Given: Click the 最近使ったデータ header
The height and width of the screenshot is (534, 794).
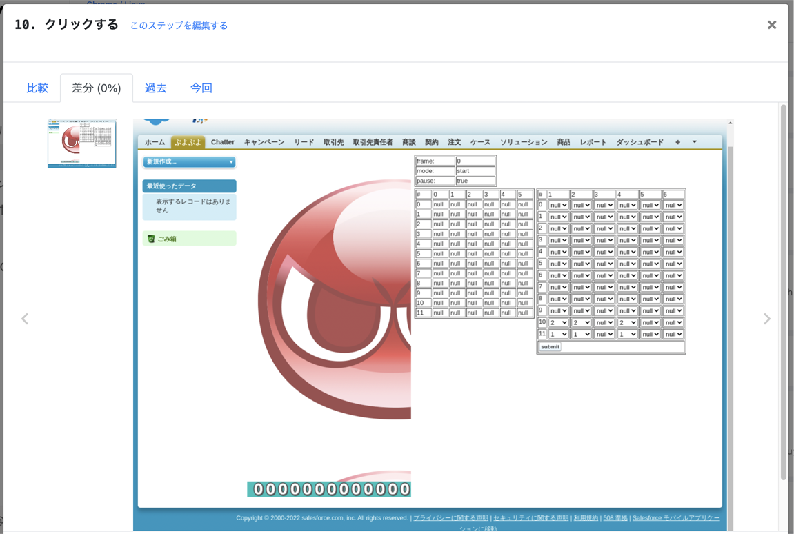Looking at the screenshot, I should pos(190,186).
